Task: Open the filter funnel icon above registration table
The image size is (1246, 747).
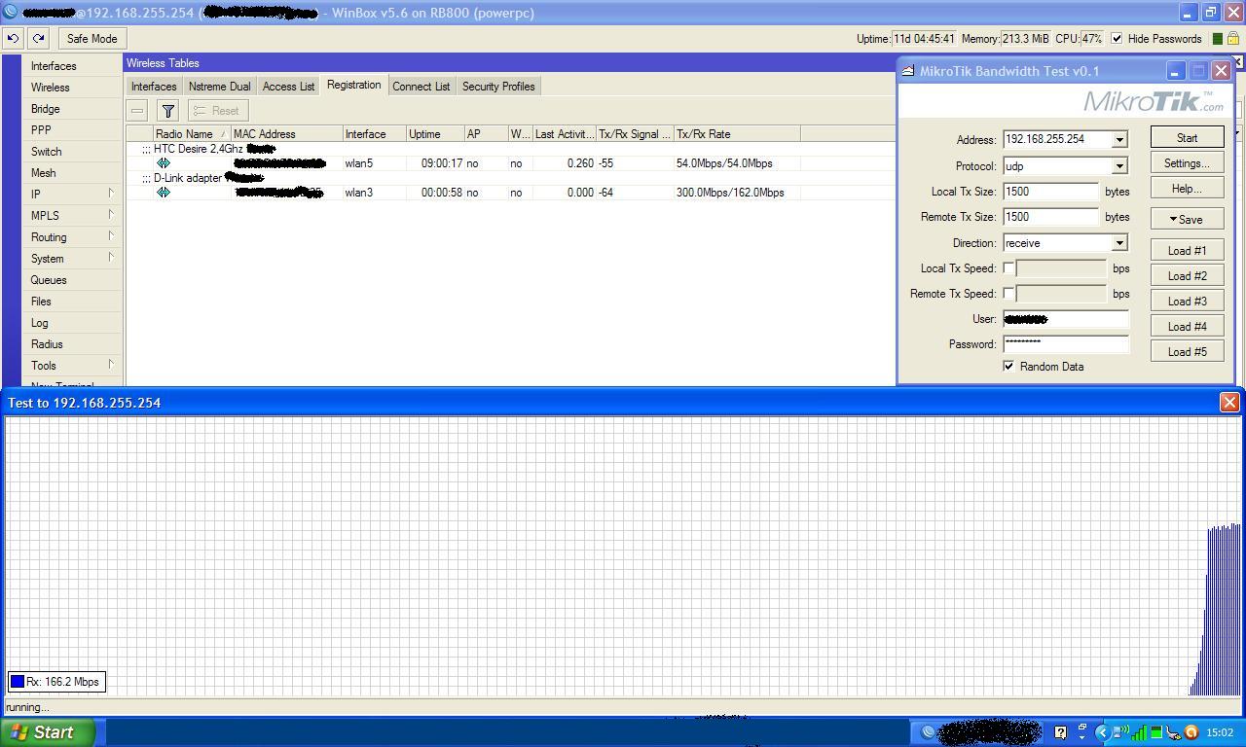Action: point(166,110)
